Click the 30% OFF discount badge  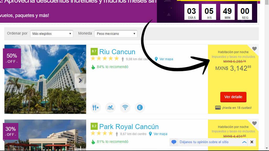point(11,131)
